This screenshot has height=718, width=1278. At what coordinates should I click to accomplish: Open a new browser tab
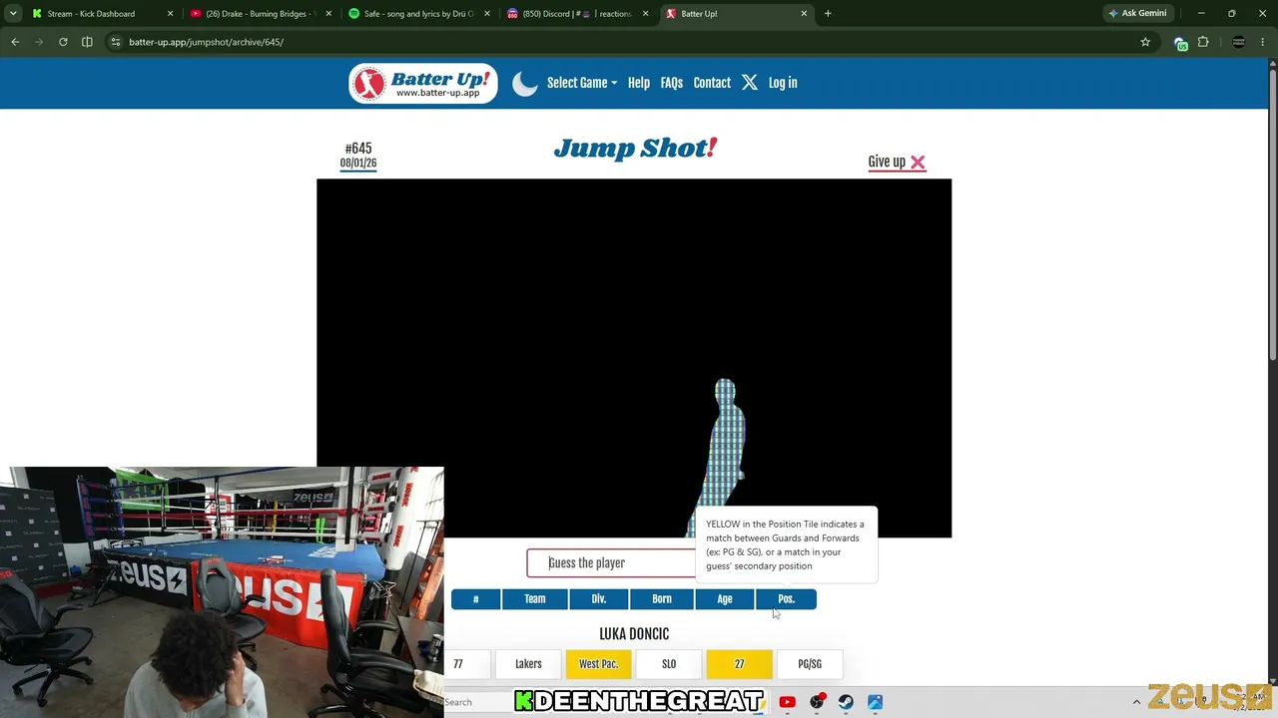coord(828,14)
